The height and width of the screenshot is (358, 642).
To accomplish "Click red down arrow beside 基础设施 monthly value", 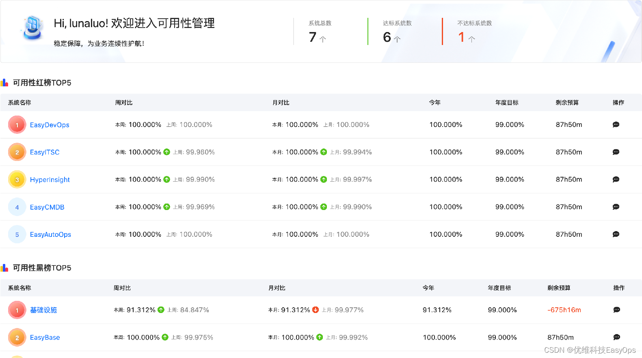I will (x=316, y=310).
